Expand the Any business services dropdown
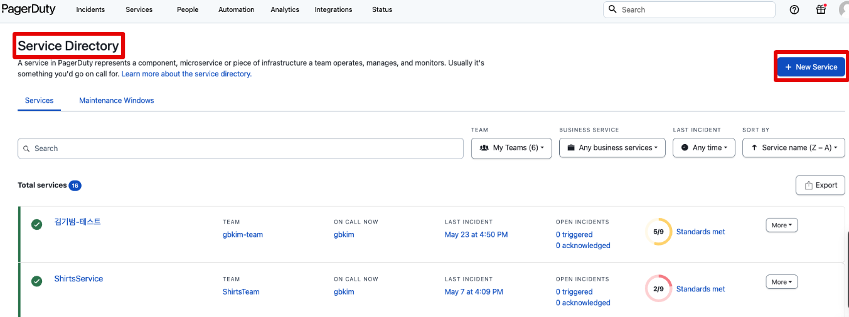The height and width of the screenshot is (317, 849). point(612,148)
